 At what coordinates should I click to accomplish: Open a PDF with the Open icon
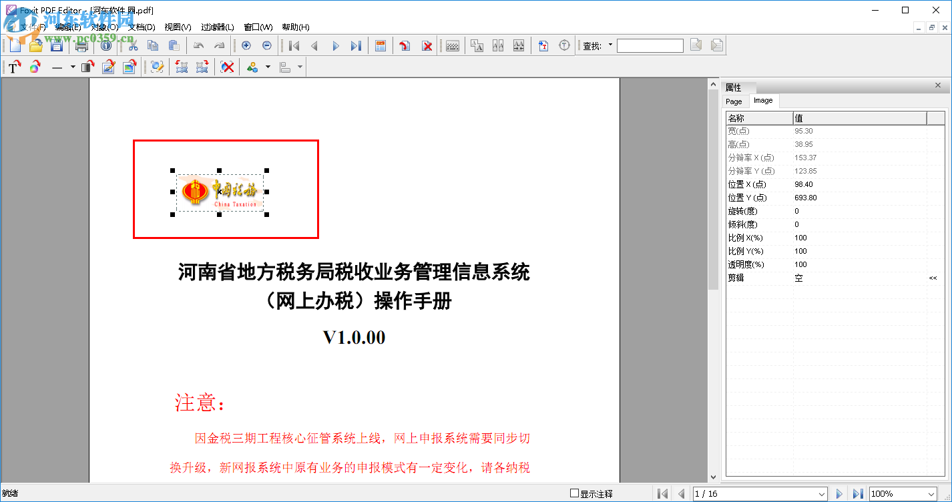pyautogui.click(x=35, y=45)
